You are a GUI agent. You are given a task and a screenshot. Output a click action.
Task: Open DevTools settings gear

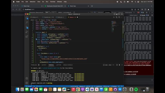147,12
